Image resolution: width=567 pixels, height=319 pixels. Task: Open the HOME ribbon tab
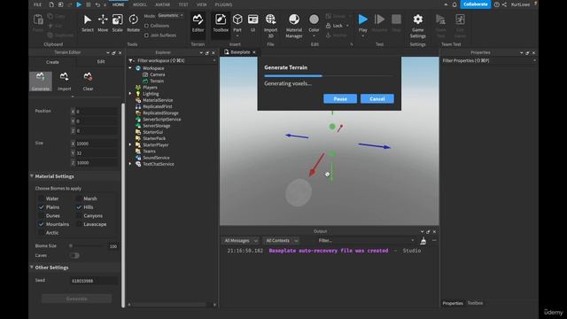coord(118,4)
